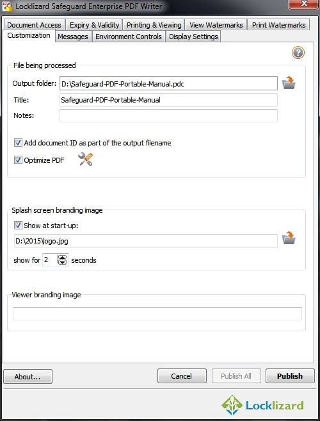320x421 pixels.
Task: Browse for splash screen image file
Action: tap(289, 238)
